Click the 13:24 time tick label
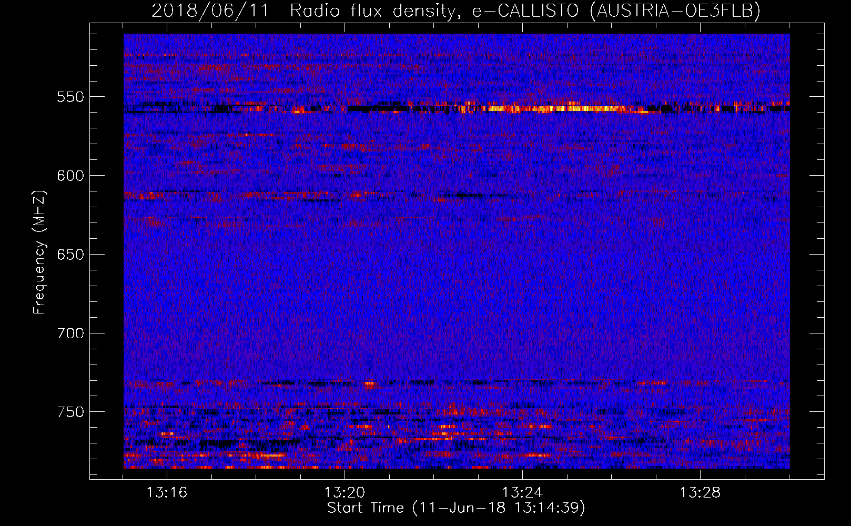The image size is (851, 526). click(x=522, y=493)
